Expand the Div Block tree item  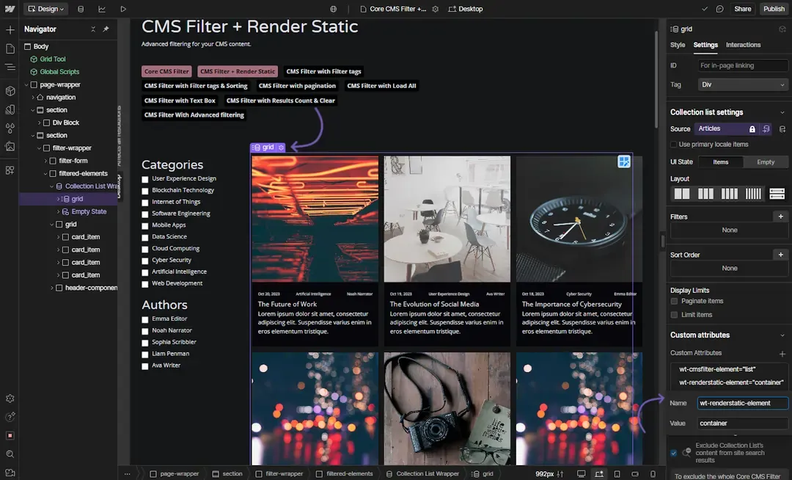point(40,123)
